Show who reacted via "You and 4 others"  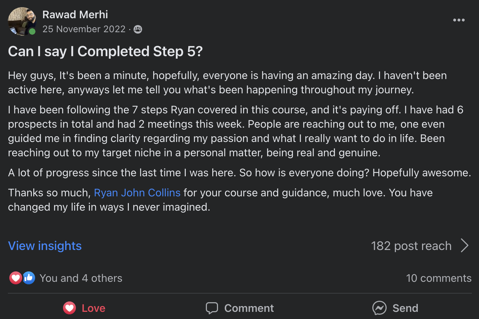tap(81, 278)
